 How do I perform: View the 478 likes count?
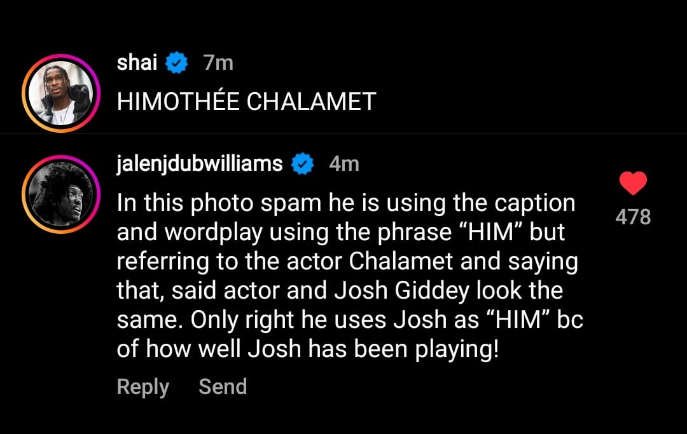[x=632, y=217]
